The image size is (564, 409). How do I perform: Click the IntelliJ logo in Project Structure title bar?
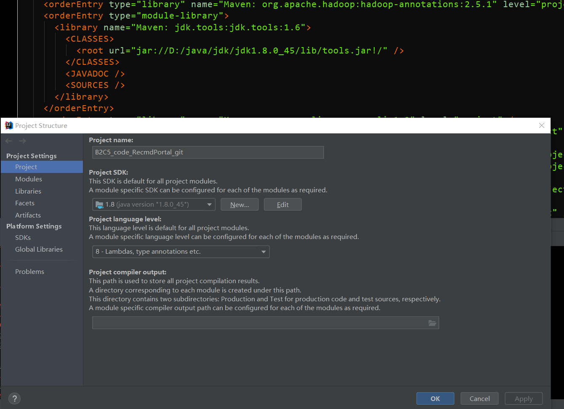9,125
